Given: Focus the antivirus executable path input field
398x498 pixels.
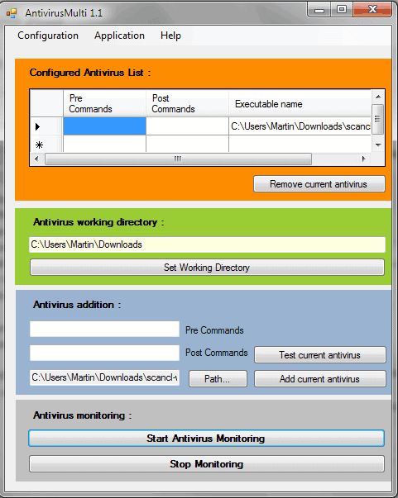Looking at the screenshot, I should coord(104,377).
